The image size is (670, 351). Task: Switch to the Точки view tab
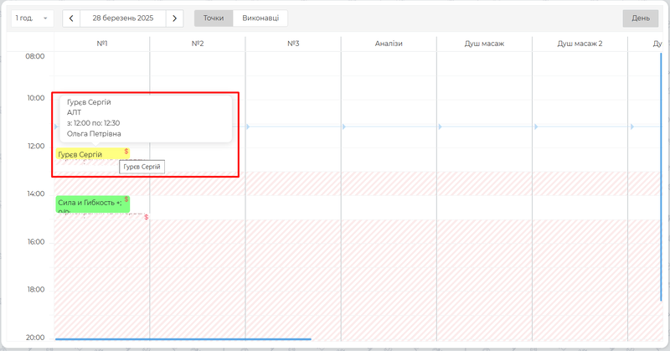(213, 18)
